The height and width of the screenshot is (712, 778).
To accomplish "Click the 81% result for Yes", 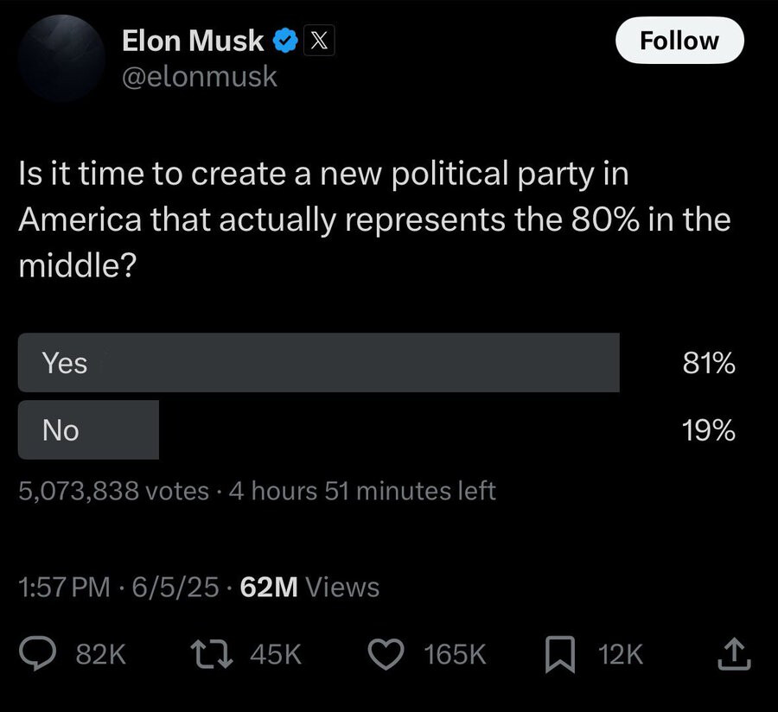I will 709,363.
